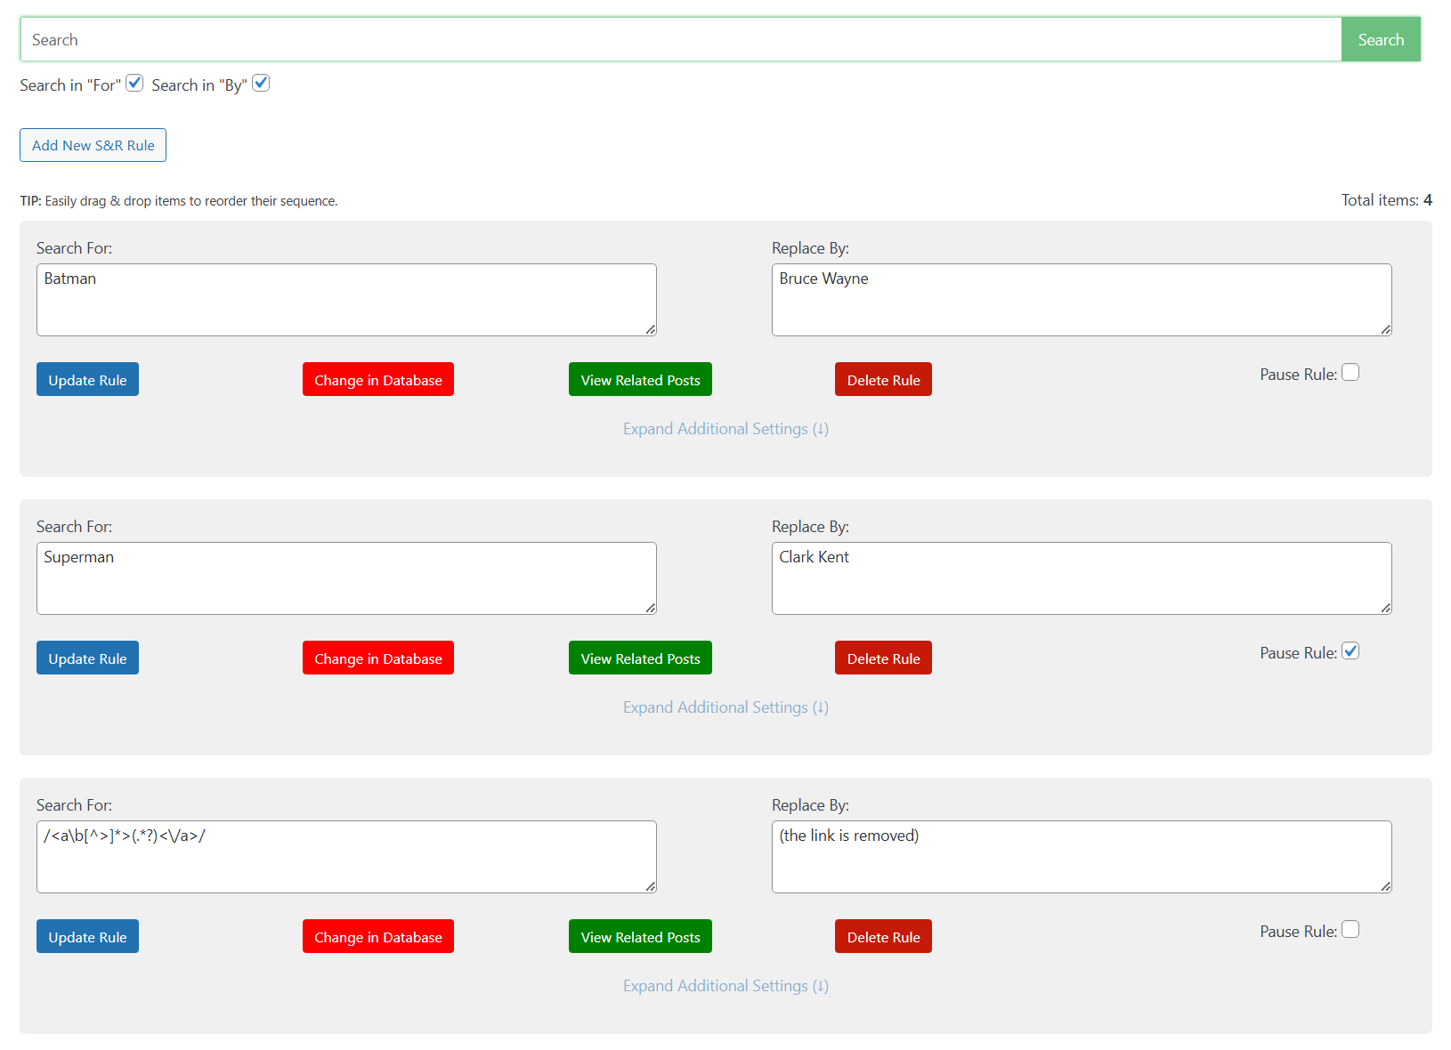The width and height of the screenshot is (1451, 1050).
Task: Toggle the Search in "For" checkbox
Action: point(134,84)
